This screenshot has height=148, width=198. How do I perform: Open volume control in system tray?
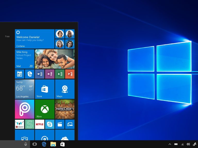click(x=188, y=144)
